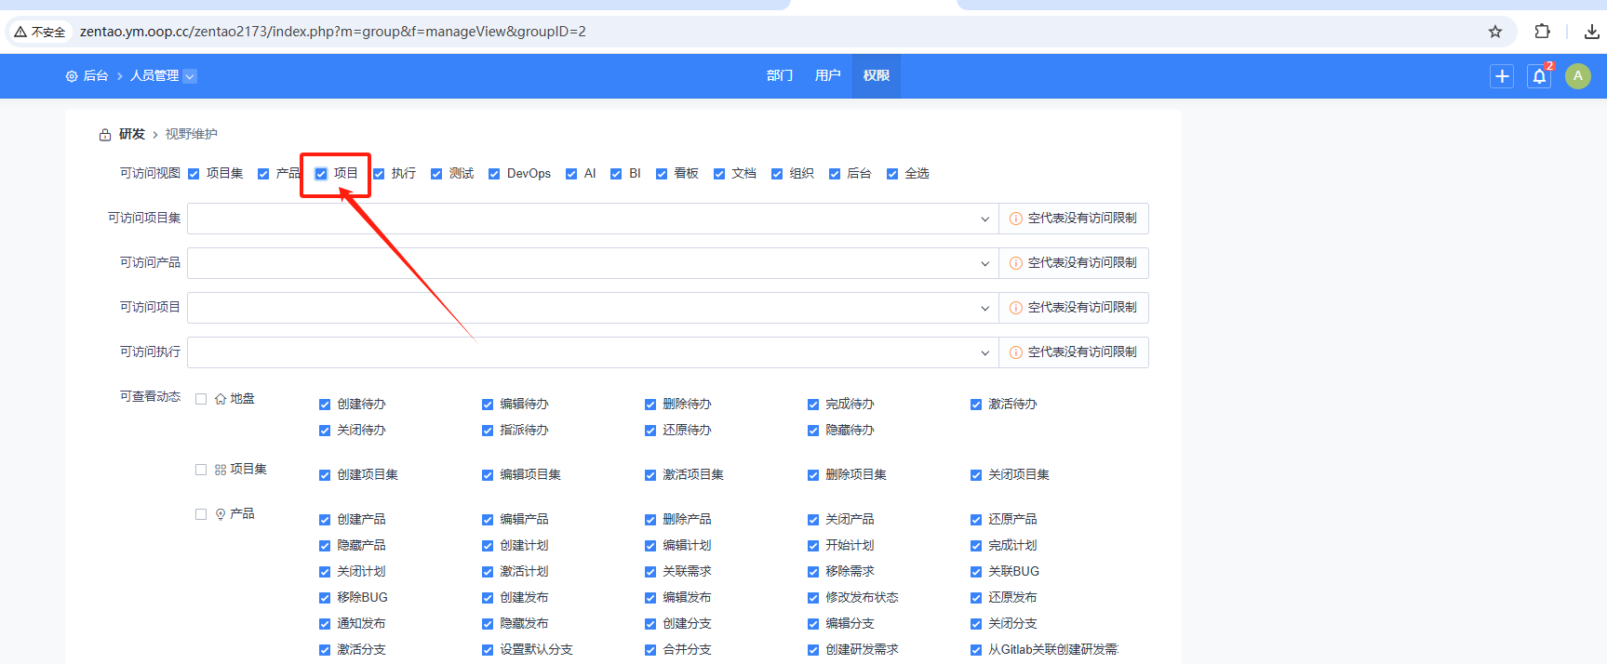Click the 关闭分支 label
This screenshot has height=664, width=1607.
pos(1012,624)
